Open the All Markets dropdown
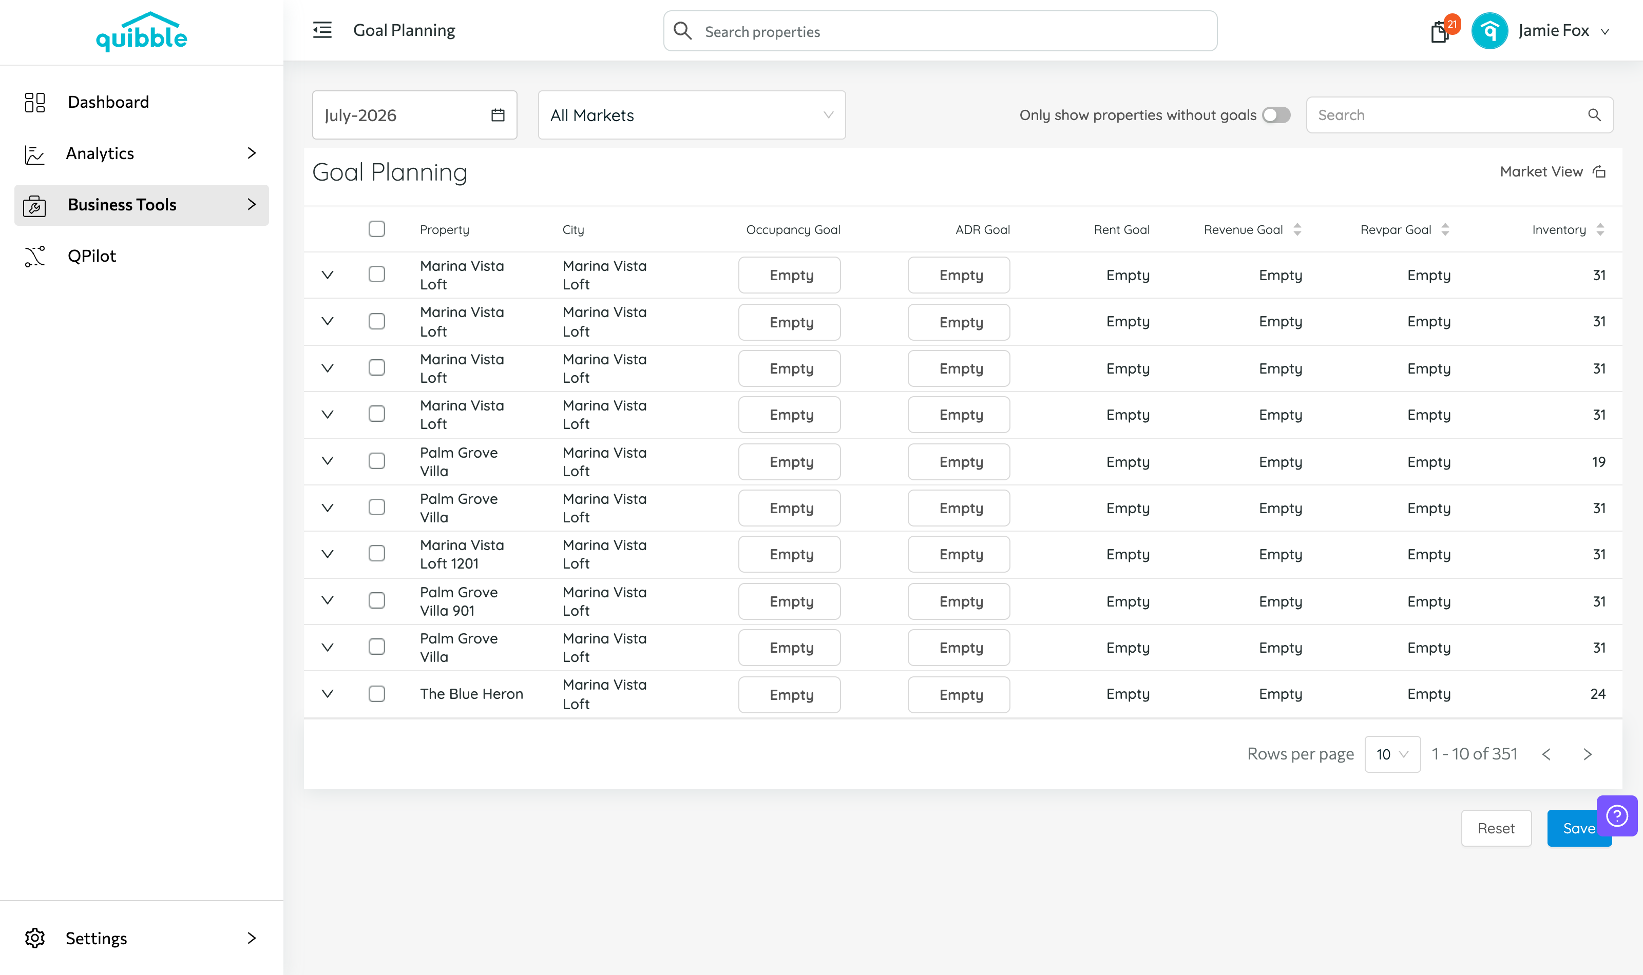 pyautogui.click(x=692, y=115)
